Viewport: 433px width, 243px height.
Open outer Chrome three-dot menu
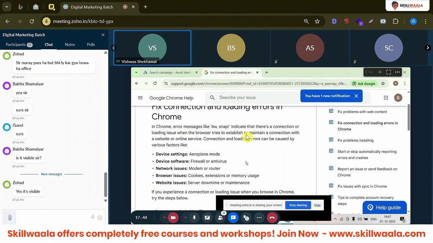[x=425, y=21]
